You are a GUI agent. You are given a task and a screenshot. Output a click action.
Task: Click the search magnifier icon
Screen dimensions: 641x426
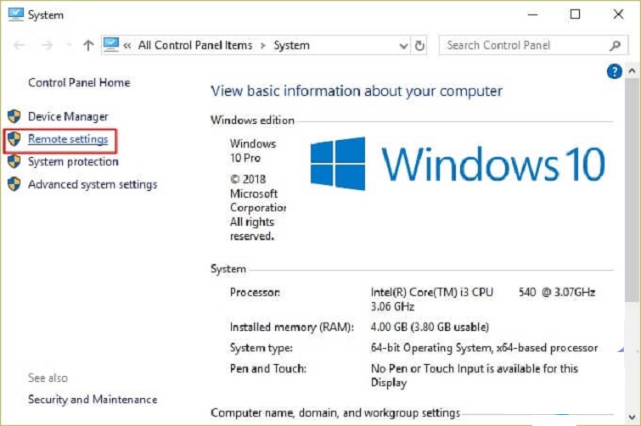(x=616, y=45)
